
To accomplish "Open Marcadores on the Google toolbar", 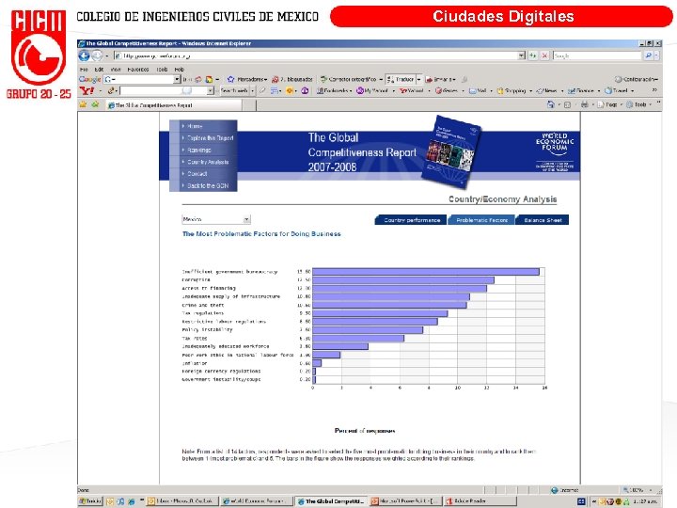I will pos(247,79).
